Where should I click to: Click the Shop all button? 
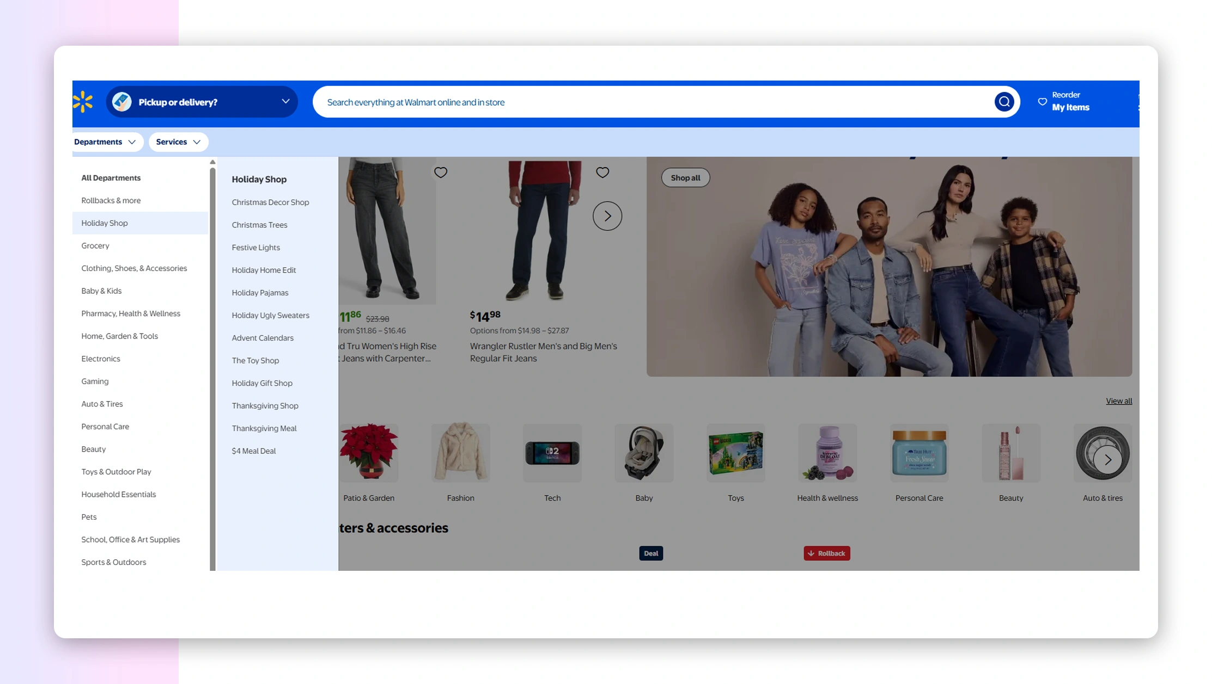pos(685,178)
